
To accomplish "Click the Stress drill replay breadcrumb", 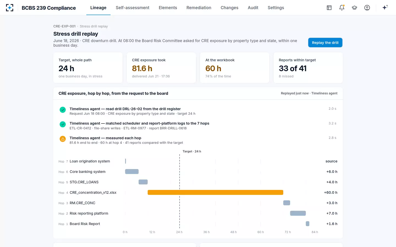I will (x=94, y=26).
